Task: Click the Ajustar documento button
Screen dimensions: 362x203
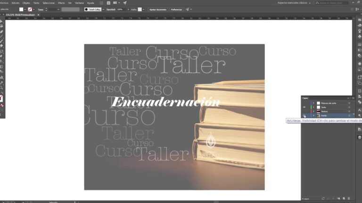Action: click(158, 9)
